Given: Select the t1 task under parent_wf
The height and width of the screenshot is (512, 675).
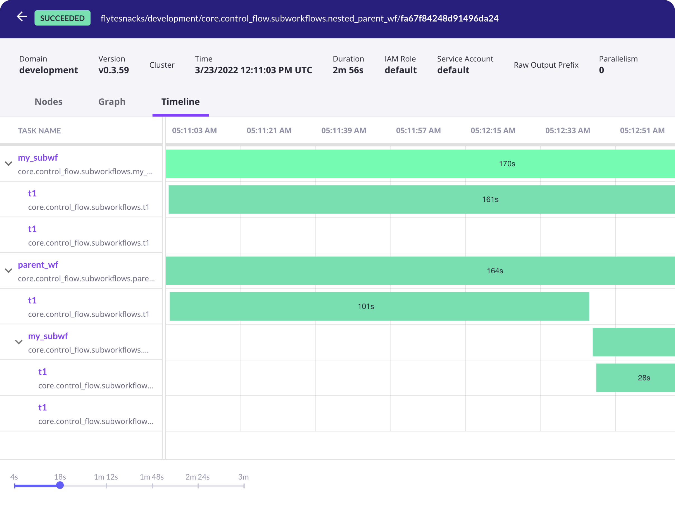Looking at the screenshot, I should [x=32, y=300].
